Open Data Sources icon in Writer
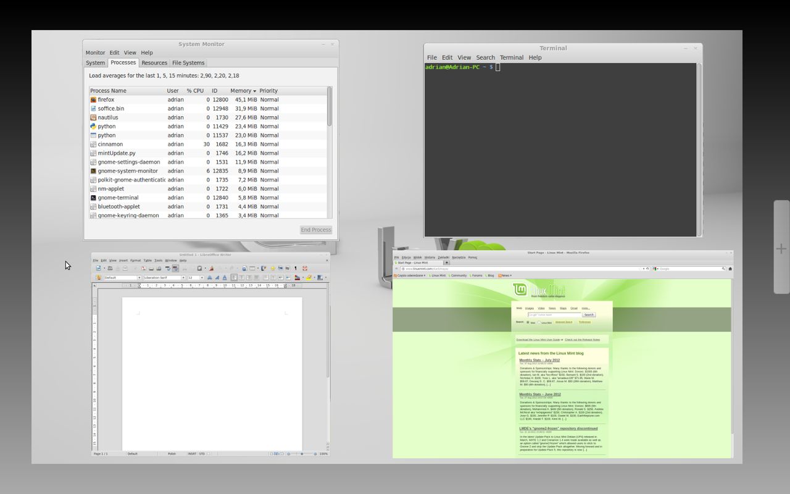Viewport: 790px width, 494px height. [288, 268]
